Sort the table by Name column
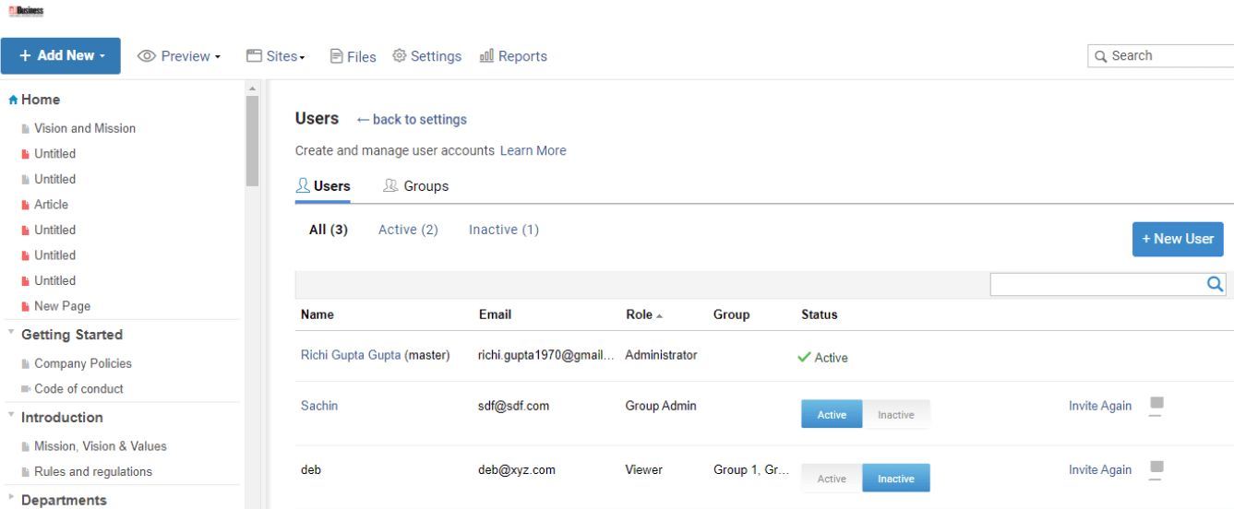Screen dimensions: 1234x509 [x=317, y=314]
